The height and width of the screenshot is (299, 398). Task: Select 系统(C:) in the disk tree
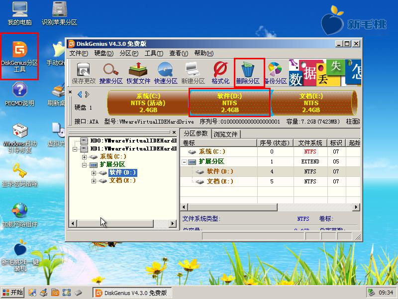pos(113,156)
